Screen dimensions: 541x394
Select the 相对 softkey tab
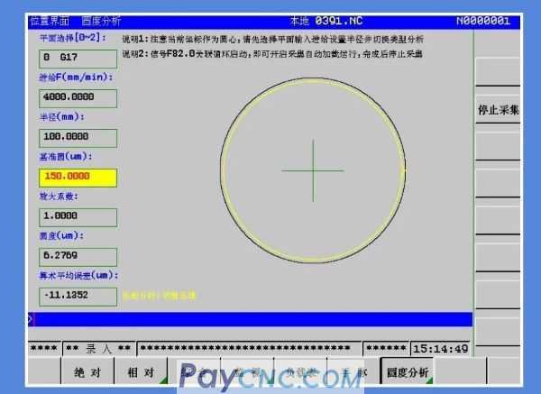tap(139, 371)
